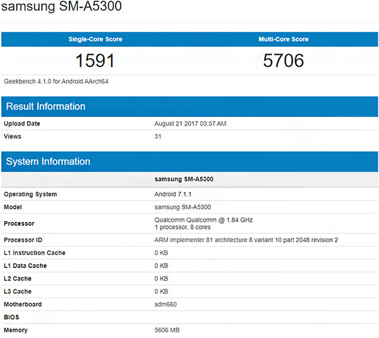Click the L1 Instruction Cache label

click(x=35, y=253)
